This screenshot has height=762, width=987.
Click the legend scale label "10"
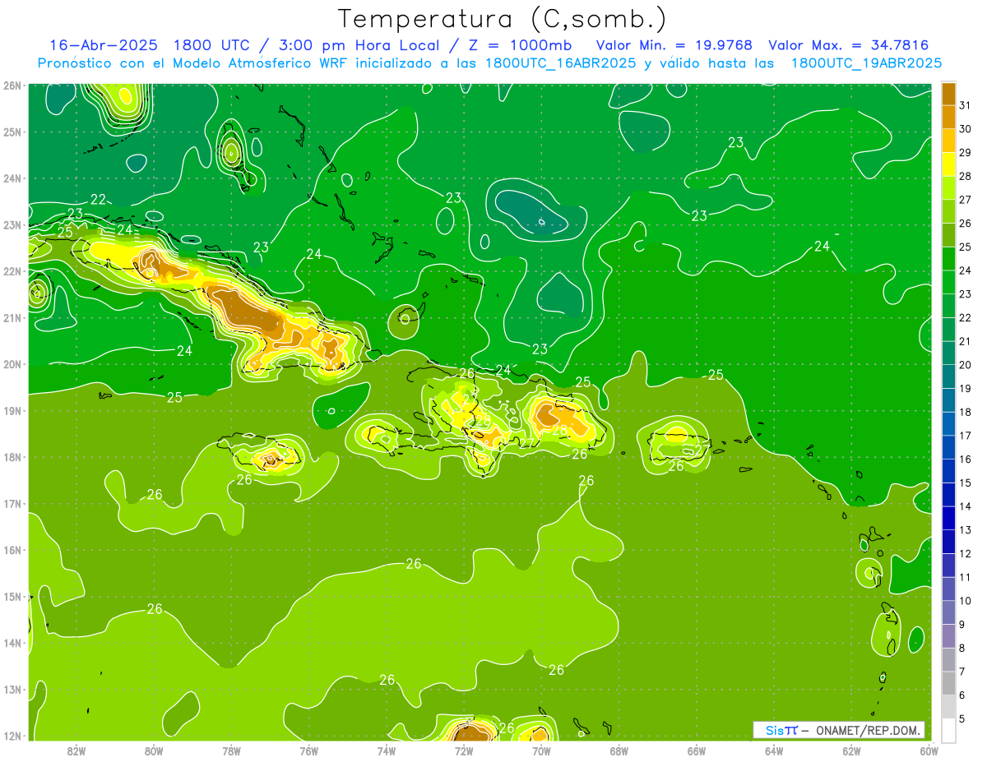click(x=966, y=601)
